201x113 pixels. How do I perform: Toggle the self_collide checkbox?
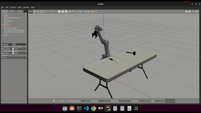click(x=13, y=51)
